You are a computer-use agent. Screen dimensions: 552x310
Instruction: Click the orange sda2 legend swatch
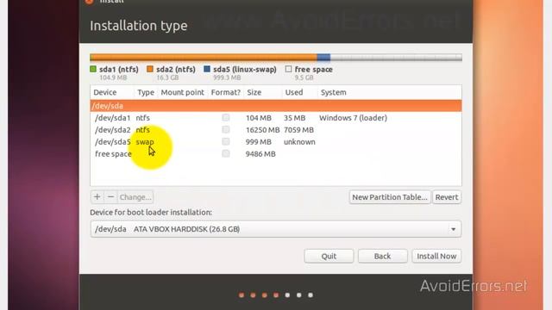pos(150,69)
